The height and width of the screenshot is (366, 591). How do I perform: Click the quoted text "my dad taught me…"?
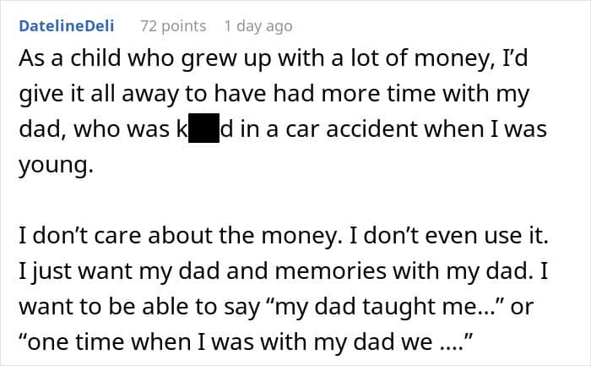[388, 306]
